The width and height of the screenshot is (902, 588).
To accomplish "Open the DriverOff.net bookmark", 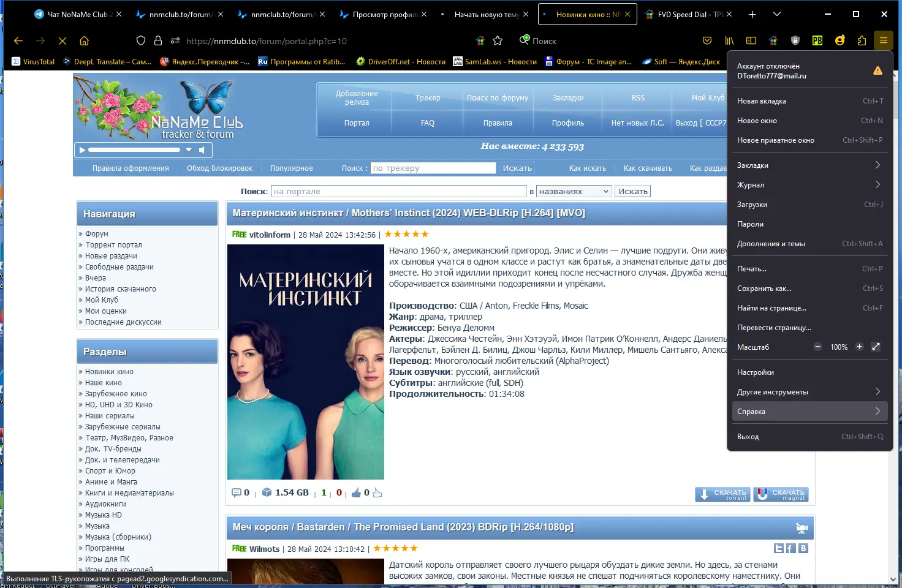I will point(401,62).
